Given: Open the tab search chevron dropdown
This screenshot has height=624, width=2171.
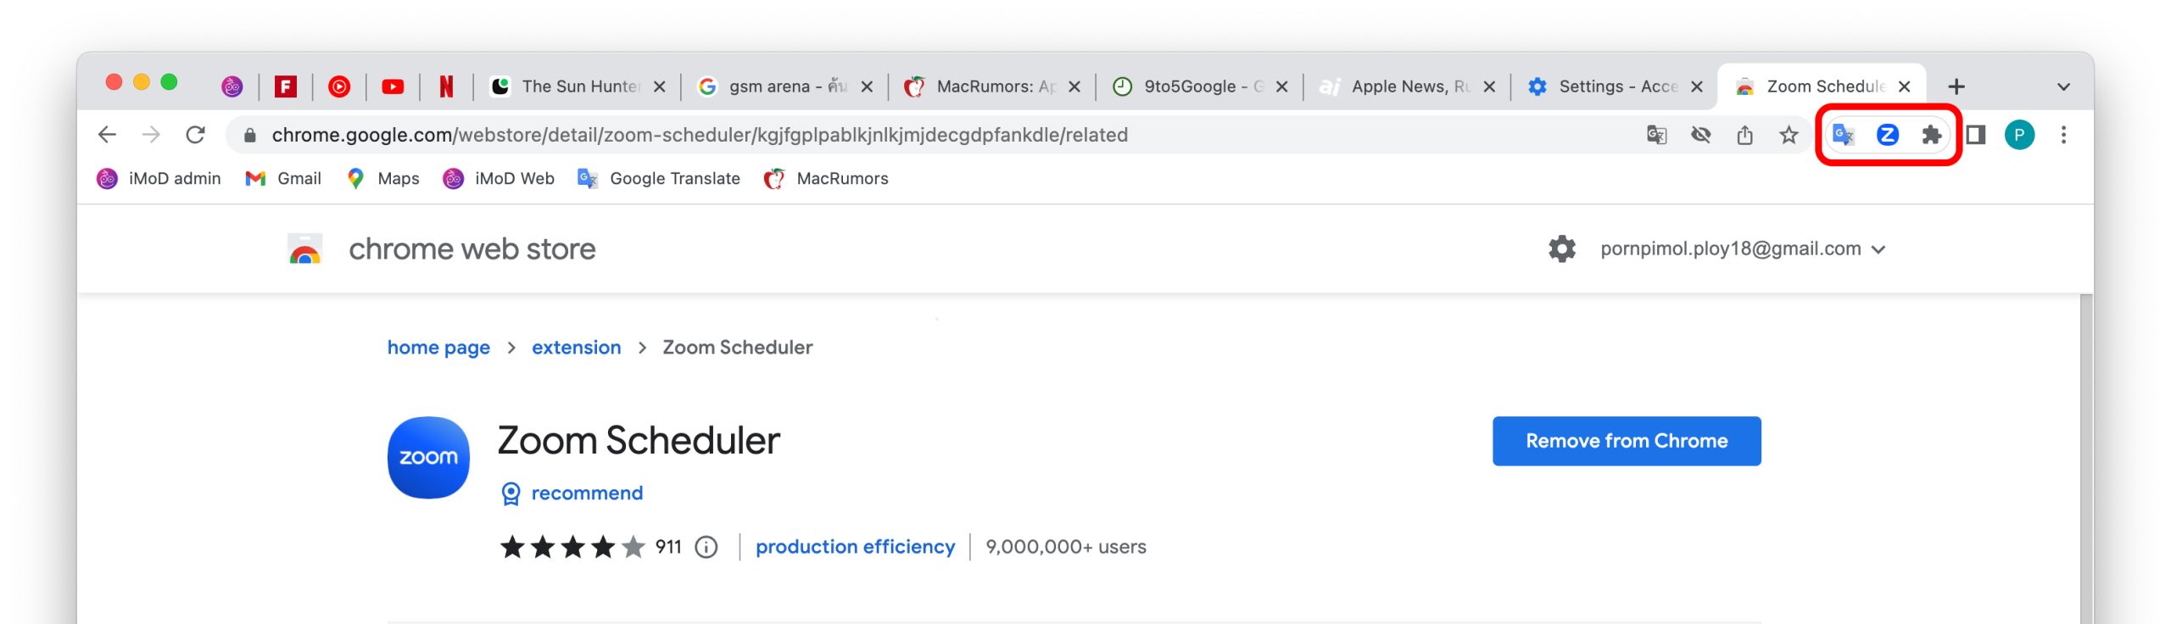Looking at the screenshot, I should click(x=2063, y=86).
